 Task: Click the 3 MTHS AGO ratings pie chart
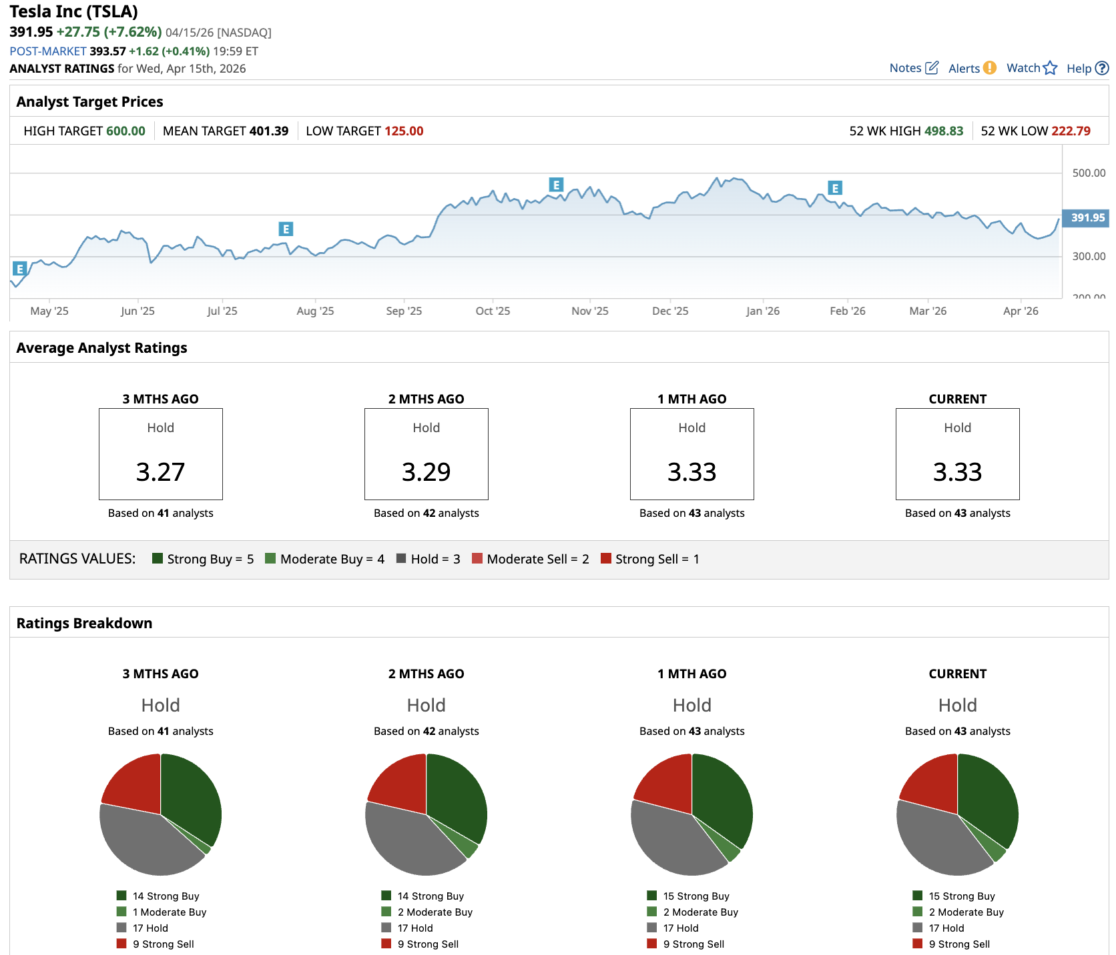tap(160, 814)
